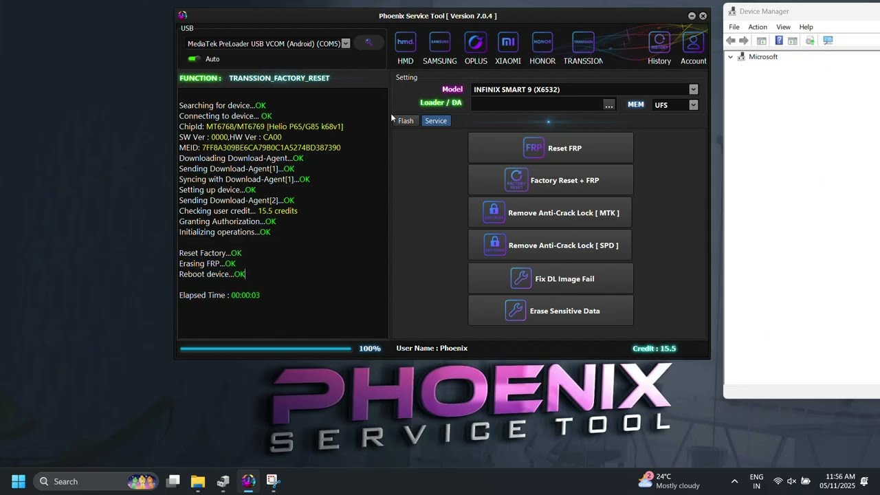Open Help menu in Device Manager
Screen dimensions: 880x495
pos(806,27)
